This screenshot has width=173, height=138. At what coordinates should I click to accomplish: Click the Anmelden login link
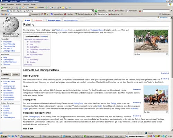coord(164,17)
